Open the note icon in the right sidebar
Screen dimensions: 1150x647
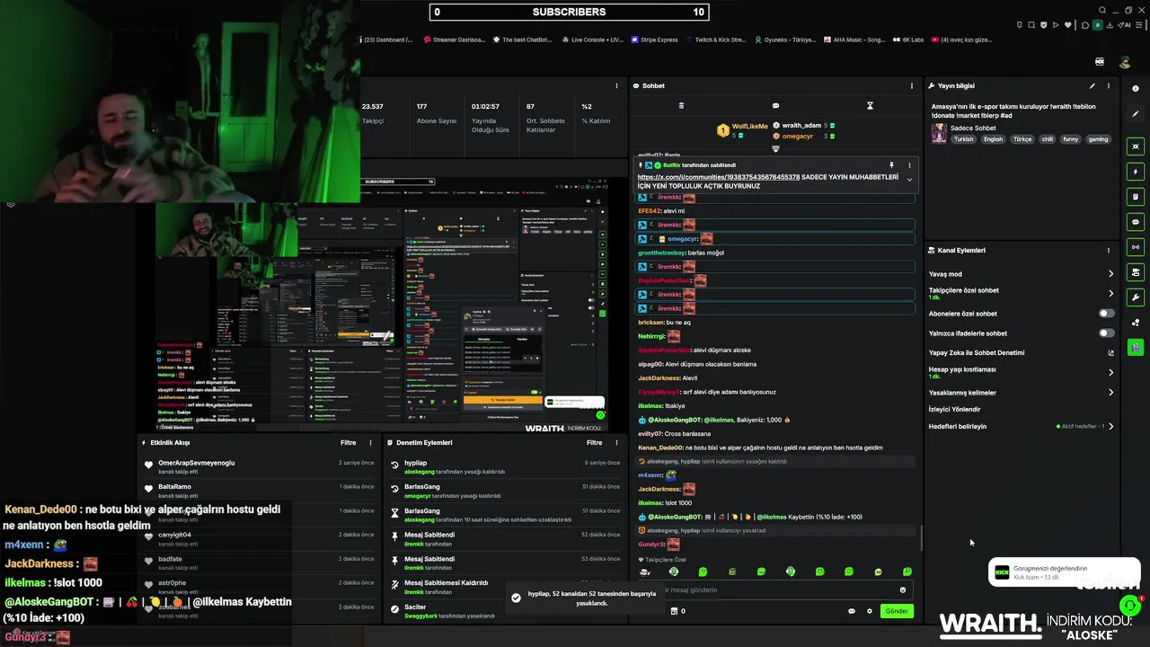click(x=1136, y=197)
